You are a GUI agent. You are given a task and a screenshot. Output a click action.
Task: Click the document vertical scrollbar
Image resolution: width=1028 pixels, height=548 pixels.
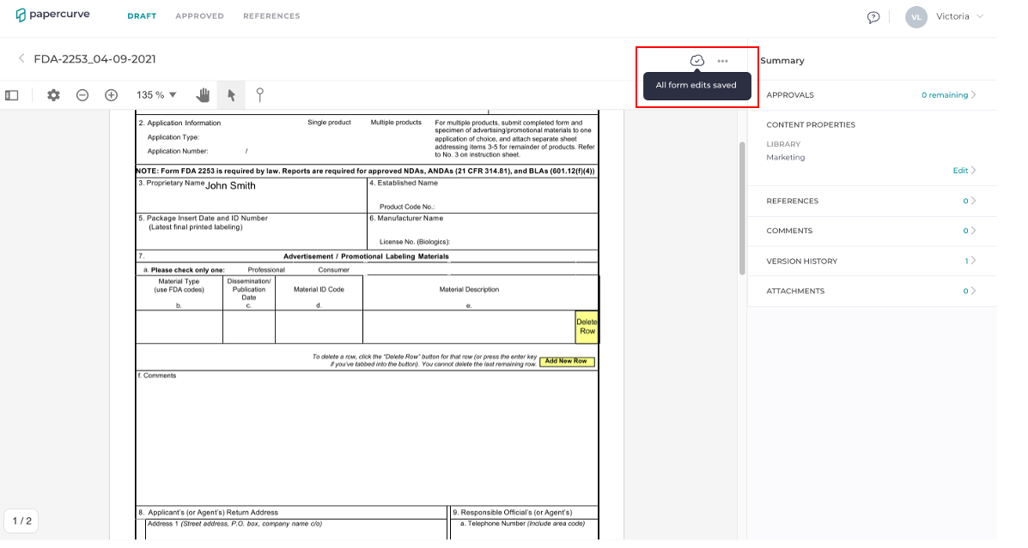tap(742, 208)
